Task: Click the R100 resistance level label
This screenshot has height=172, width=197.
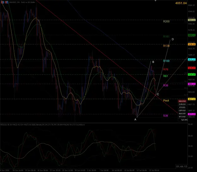Action: 166,61
